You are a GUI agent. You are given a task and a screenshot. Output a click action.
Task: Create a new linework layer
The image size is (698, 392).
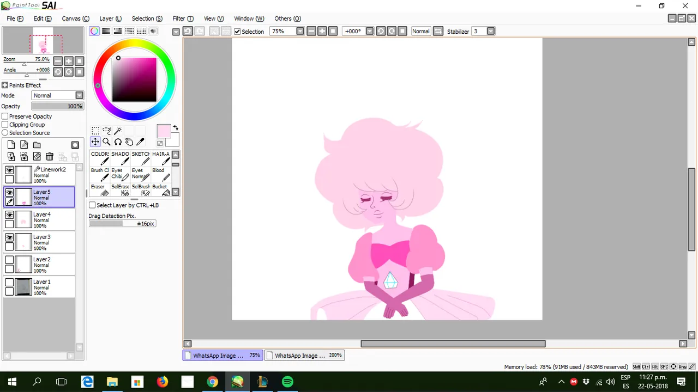pyautogui.click(x=24, y=145)
